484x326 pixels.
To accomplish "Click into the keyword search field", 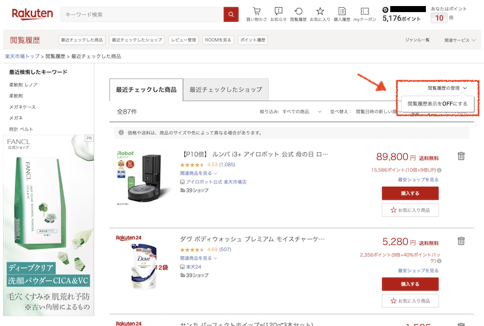I will coord(142,14).
